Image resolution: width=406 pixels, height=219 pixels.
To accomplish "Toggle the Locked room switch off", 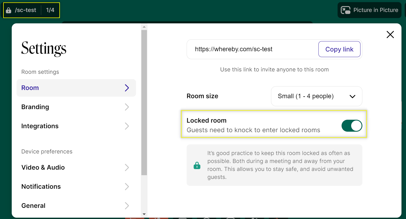I will (351, 126).
